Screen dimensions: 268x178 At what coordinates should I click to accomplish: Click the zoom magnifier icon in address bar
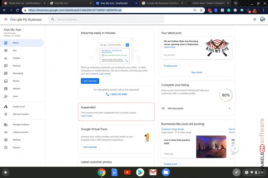pos(195,10)
